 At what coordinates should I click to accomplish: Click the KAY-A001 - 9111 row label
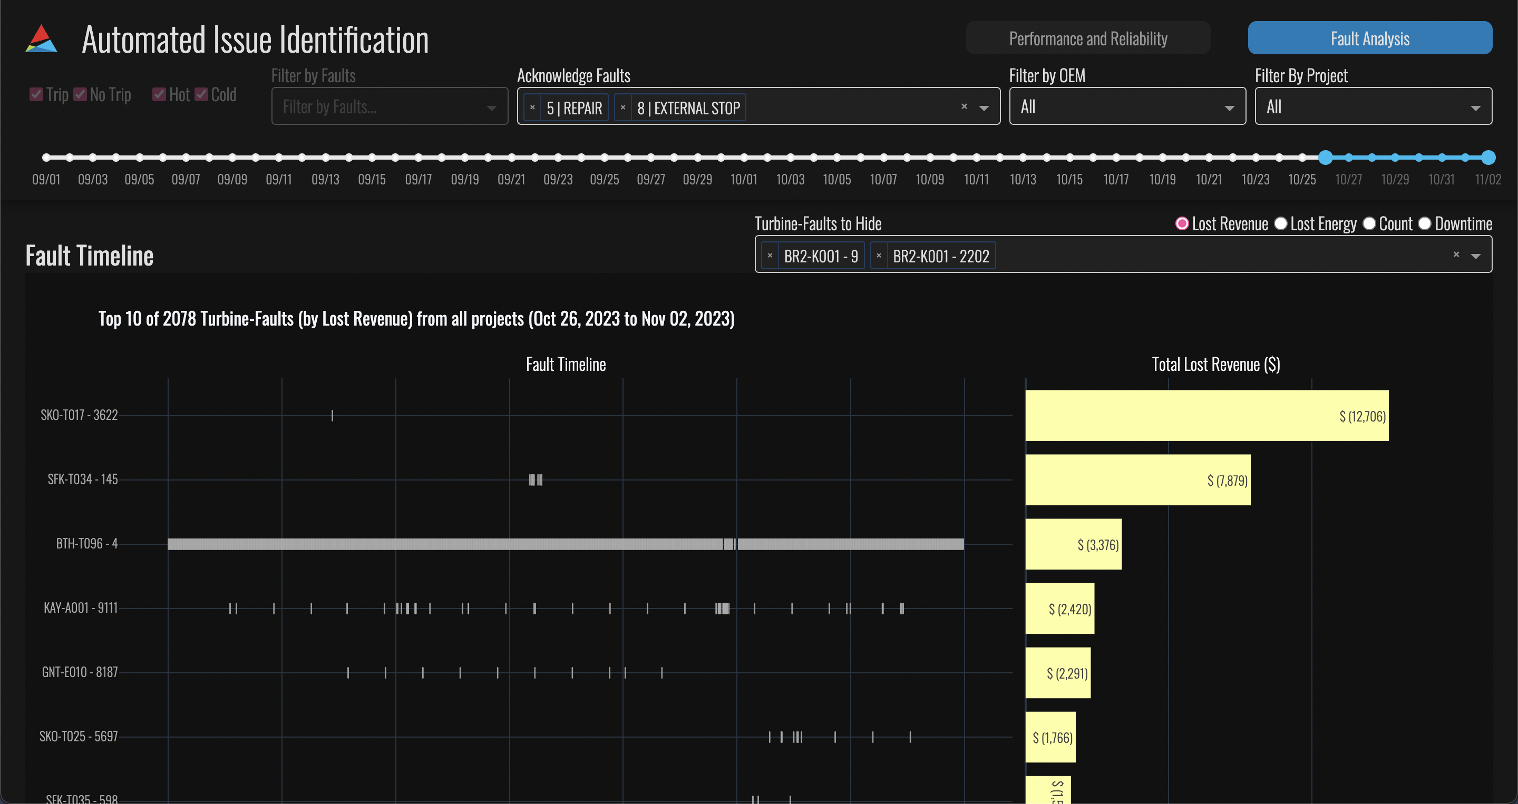81,607
